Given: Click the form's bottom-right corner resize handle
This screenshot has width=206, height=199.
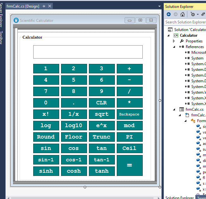Looking at the screenshot, I should (x=160, y=187).
